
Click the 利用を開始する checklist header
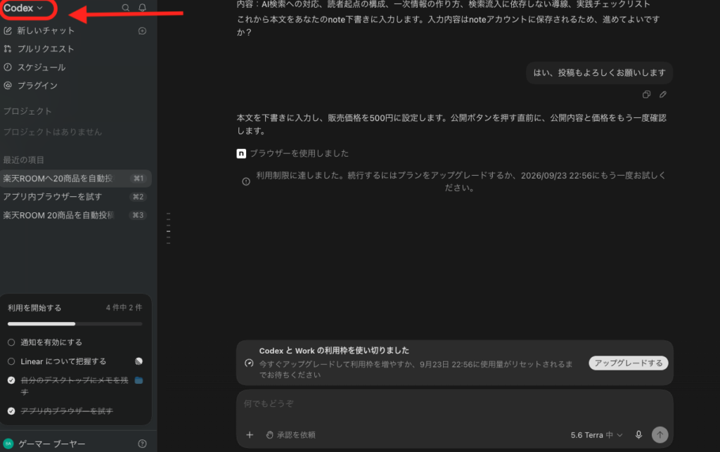(34, 308)
